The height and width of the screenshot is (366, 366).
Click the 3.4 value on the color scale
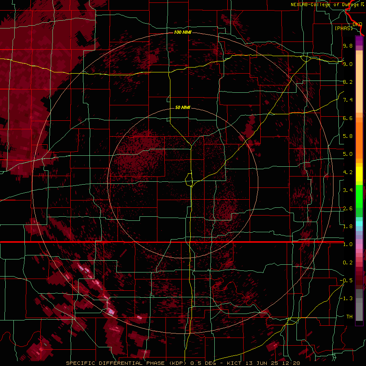click(348, 190)
